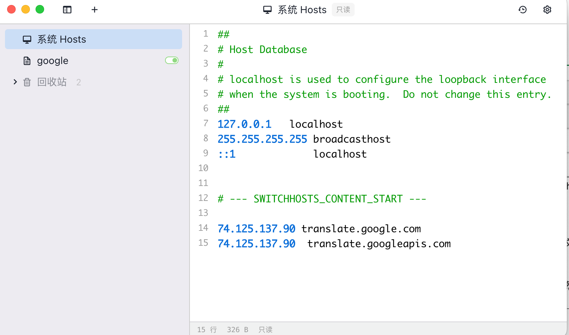Click 74.125.137.90 on line 15

click(256, 244)
